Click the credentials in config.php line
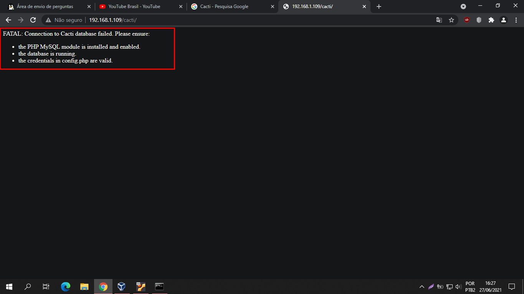Screen dimensions: 524x294 (x=66, y=61)
